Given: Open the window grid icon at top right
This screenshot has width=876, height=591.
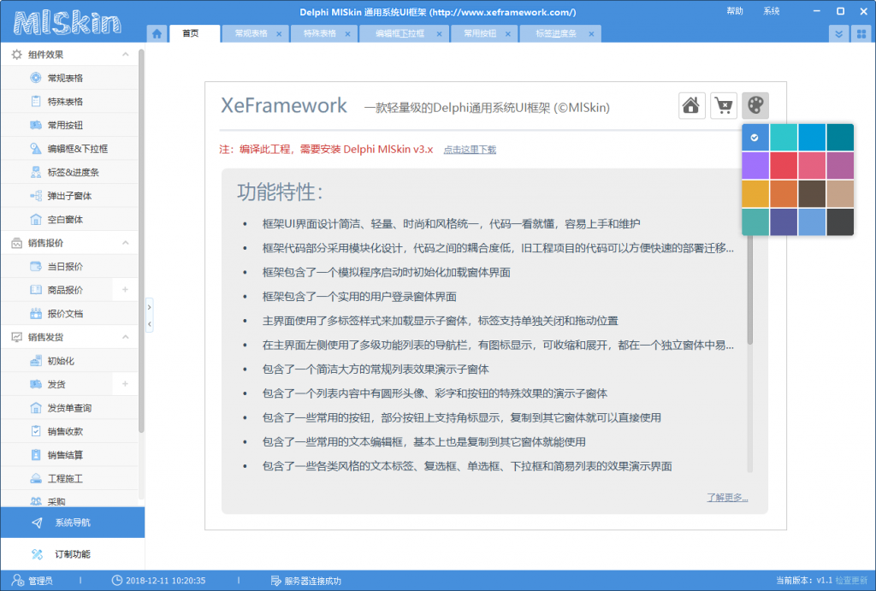Looking at the screenshot, I should tap(861, 33).
